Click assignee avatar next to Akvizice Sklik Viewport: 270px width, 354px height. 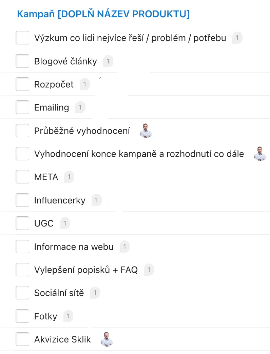point(107,339)
